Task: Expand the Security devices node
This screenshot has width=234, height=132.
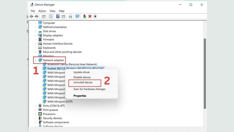Action: [x=36, y=118]
